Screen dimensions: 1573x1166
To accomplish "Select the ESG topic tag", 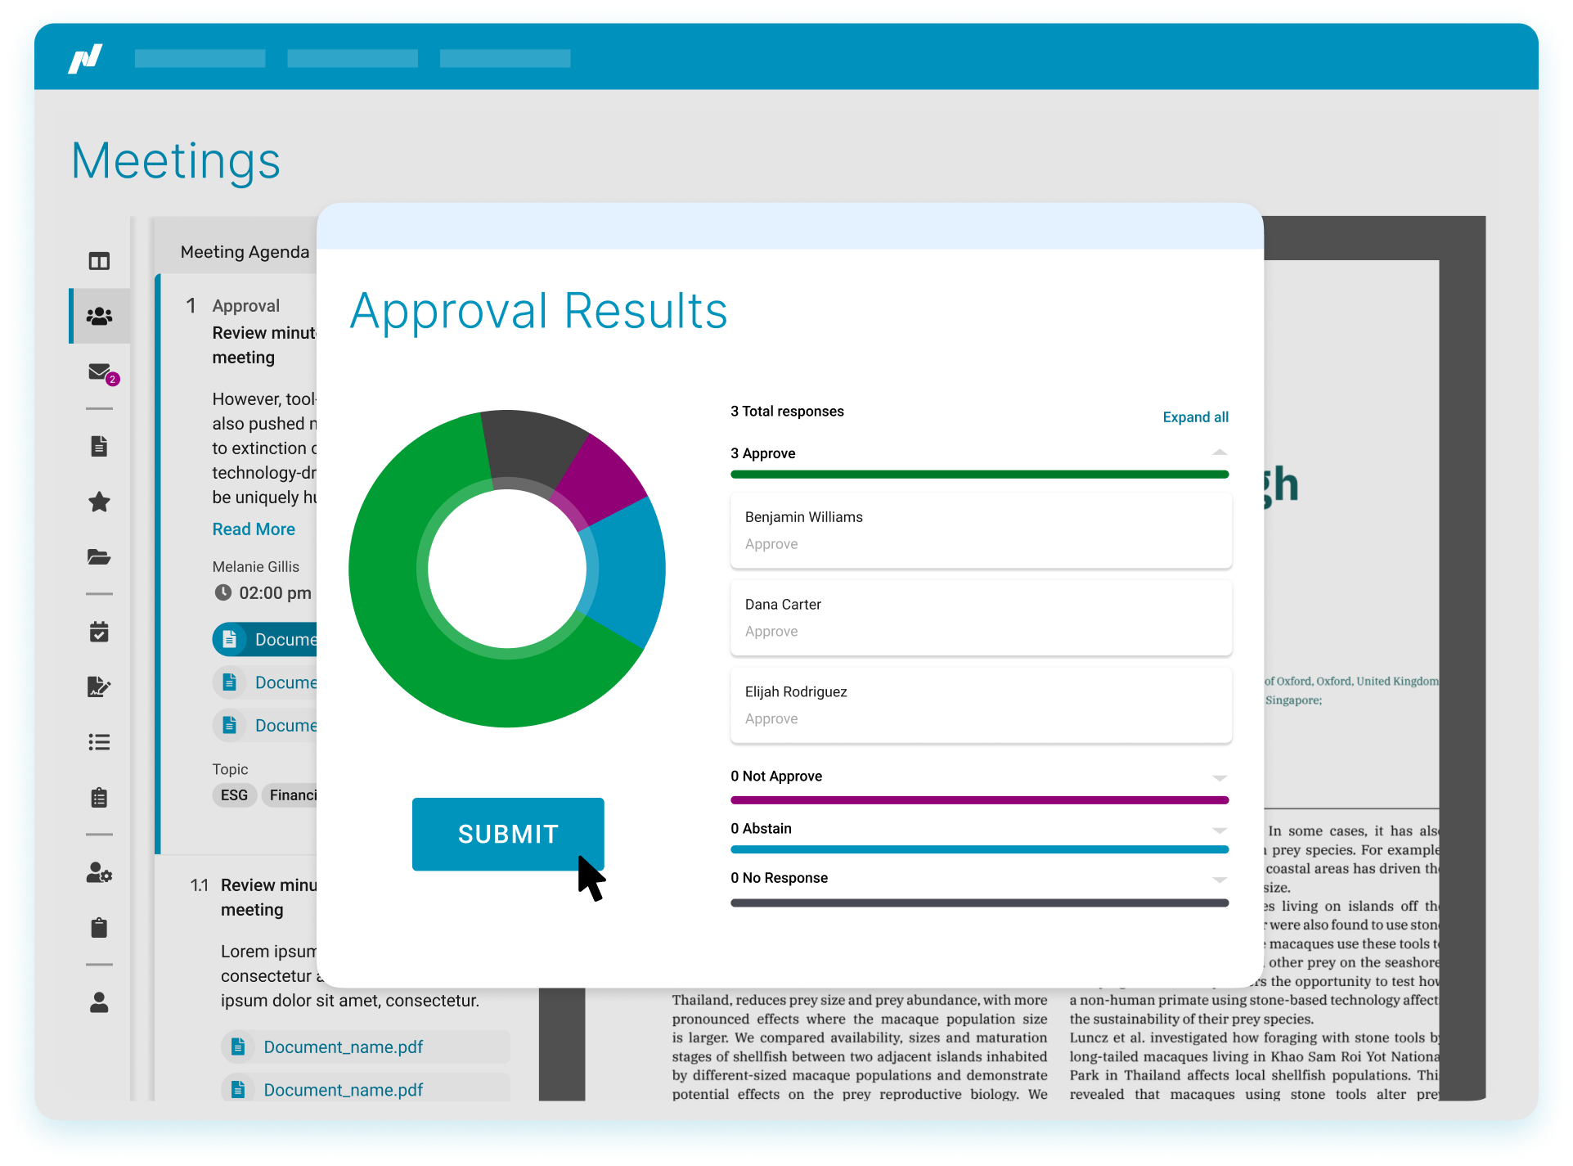I will 234,795.
